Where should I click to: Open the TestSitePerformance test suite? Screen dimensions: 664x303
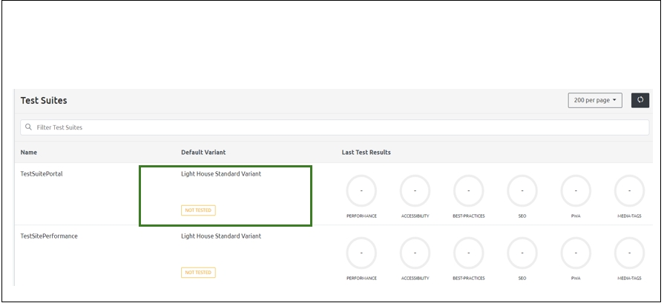49,236
